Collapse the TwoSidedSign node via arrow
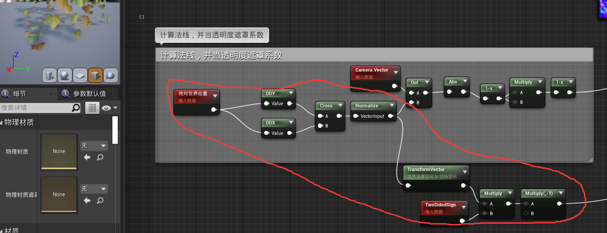607x233 pixels. click(x=463, y=207)
